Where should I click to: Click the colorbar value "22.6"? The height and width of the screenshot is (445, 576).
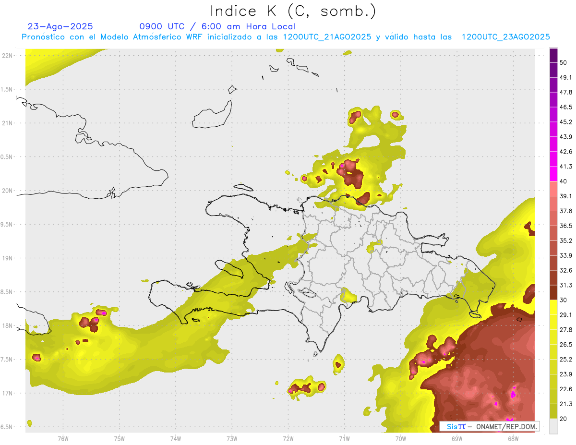point(566,390)
